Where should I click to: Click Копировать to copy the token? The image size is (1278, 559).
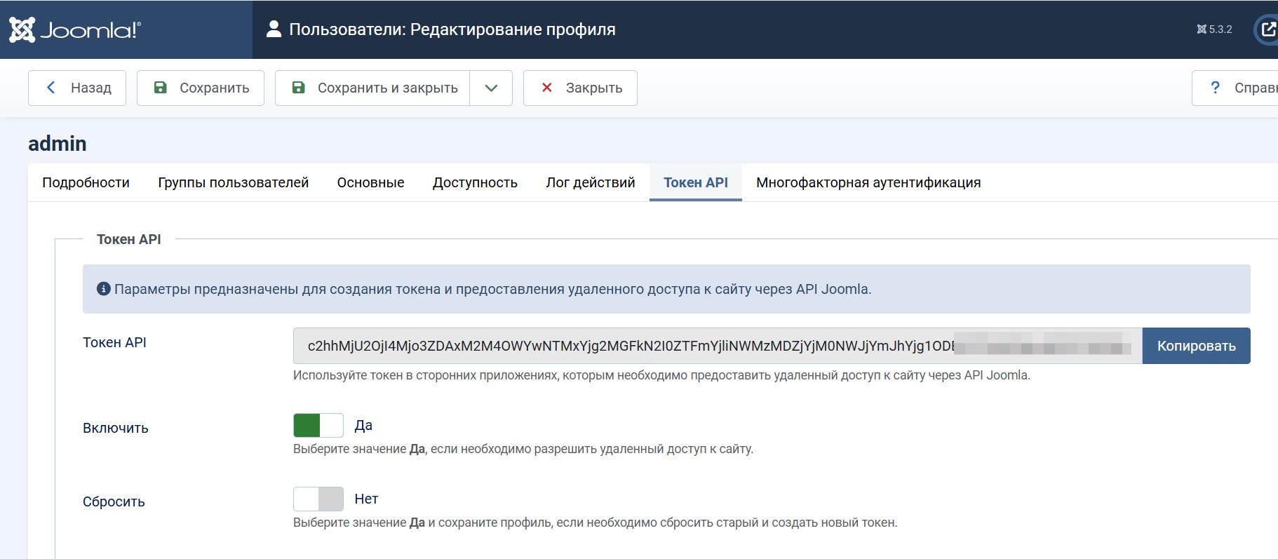point(1196,346)
